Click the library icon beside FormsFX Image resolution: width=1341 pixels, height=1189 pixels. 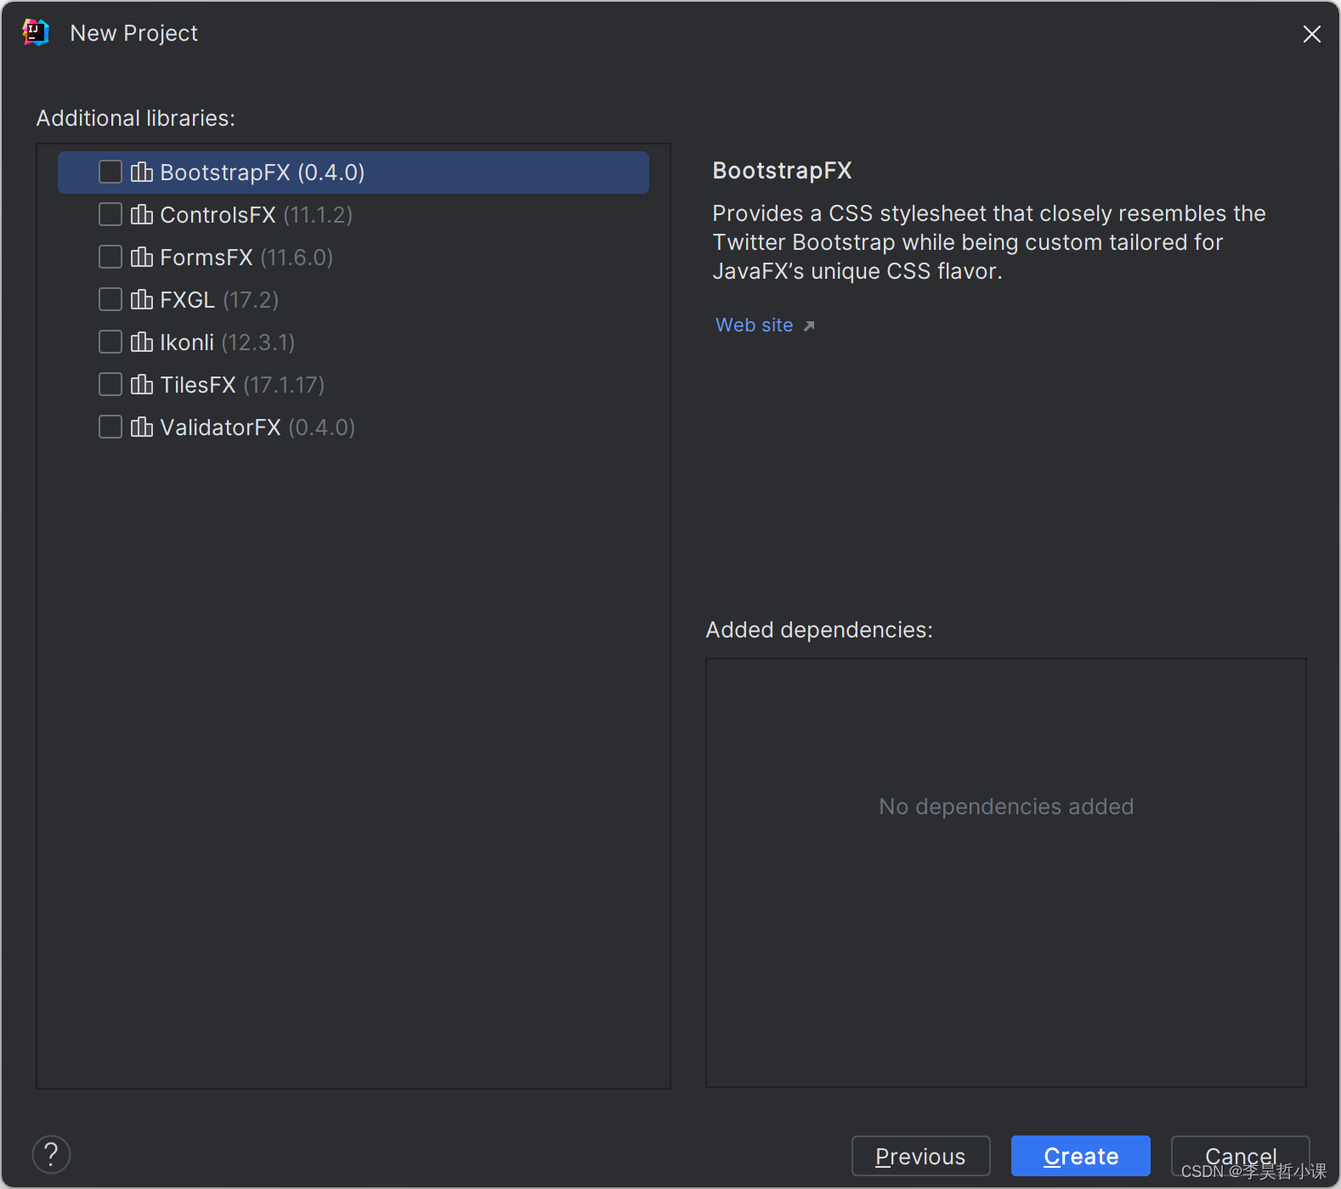click(142, 258)
